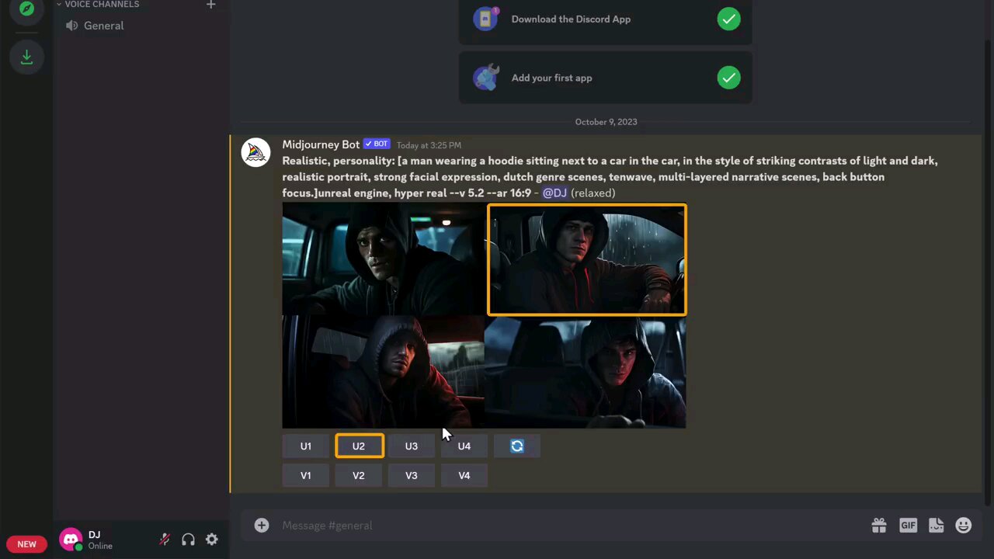This screenshot has height=559, width=994.
Task: Open the generated image grid preview
Action: click(x=484, y=315)
